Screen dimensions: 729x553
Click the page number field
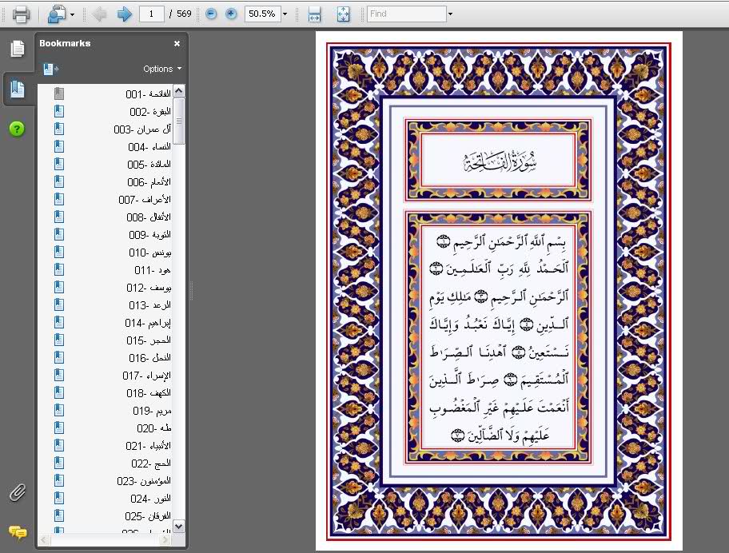[x=151, y=14]
